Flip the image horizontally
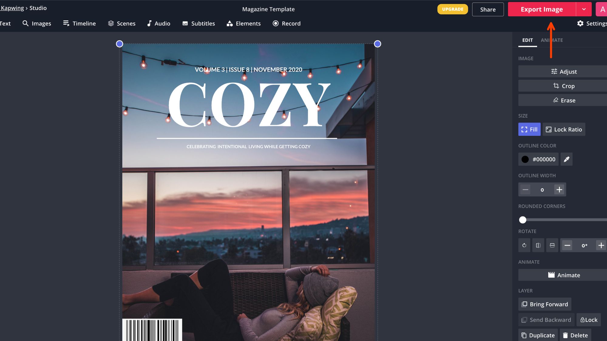 tap(538, 246)
